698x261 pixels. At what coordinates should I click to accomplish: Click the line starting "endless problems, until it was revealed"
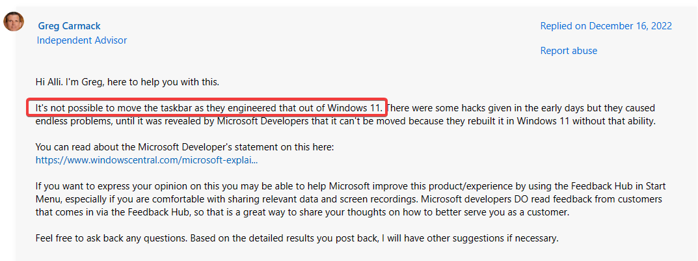pos(260,120)
